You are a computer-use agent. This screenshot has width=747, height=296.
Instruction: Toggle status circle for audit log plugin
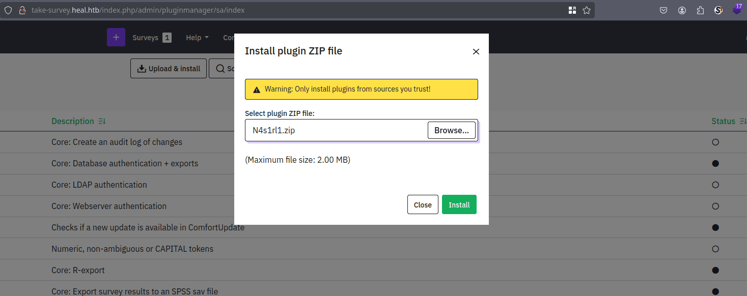click(x=715, y=142)
